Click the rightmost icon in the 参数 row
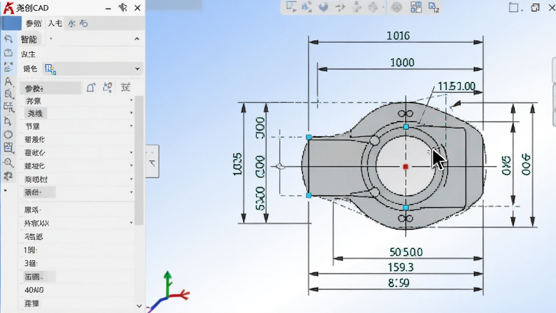This screenshot has width=556, height=313. 125,87
